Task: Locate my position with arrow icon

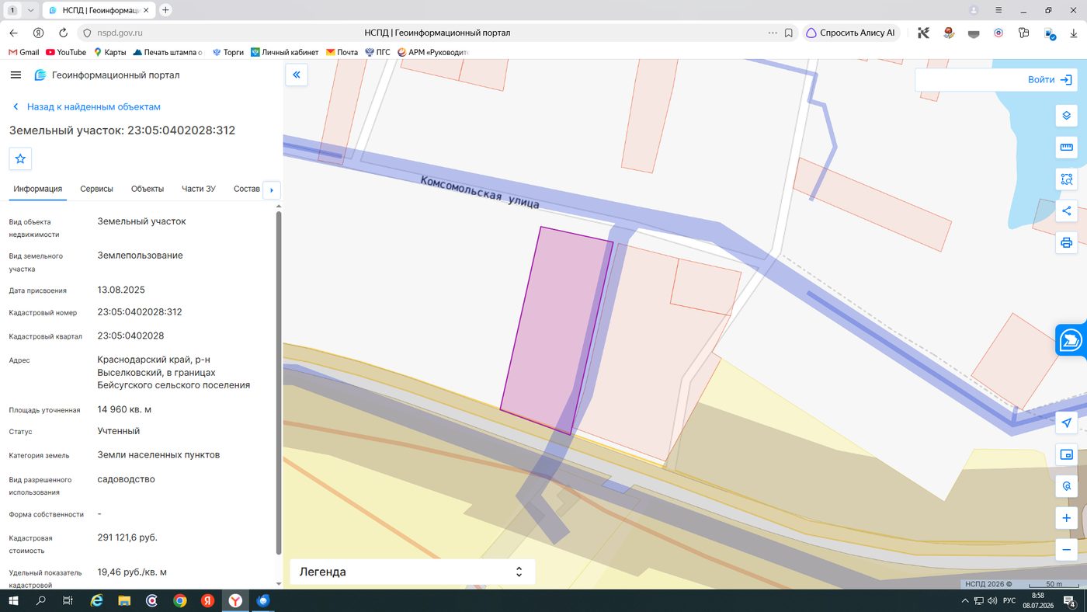Action: point(1066,422)
